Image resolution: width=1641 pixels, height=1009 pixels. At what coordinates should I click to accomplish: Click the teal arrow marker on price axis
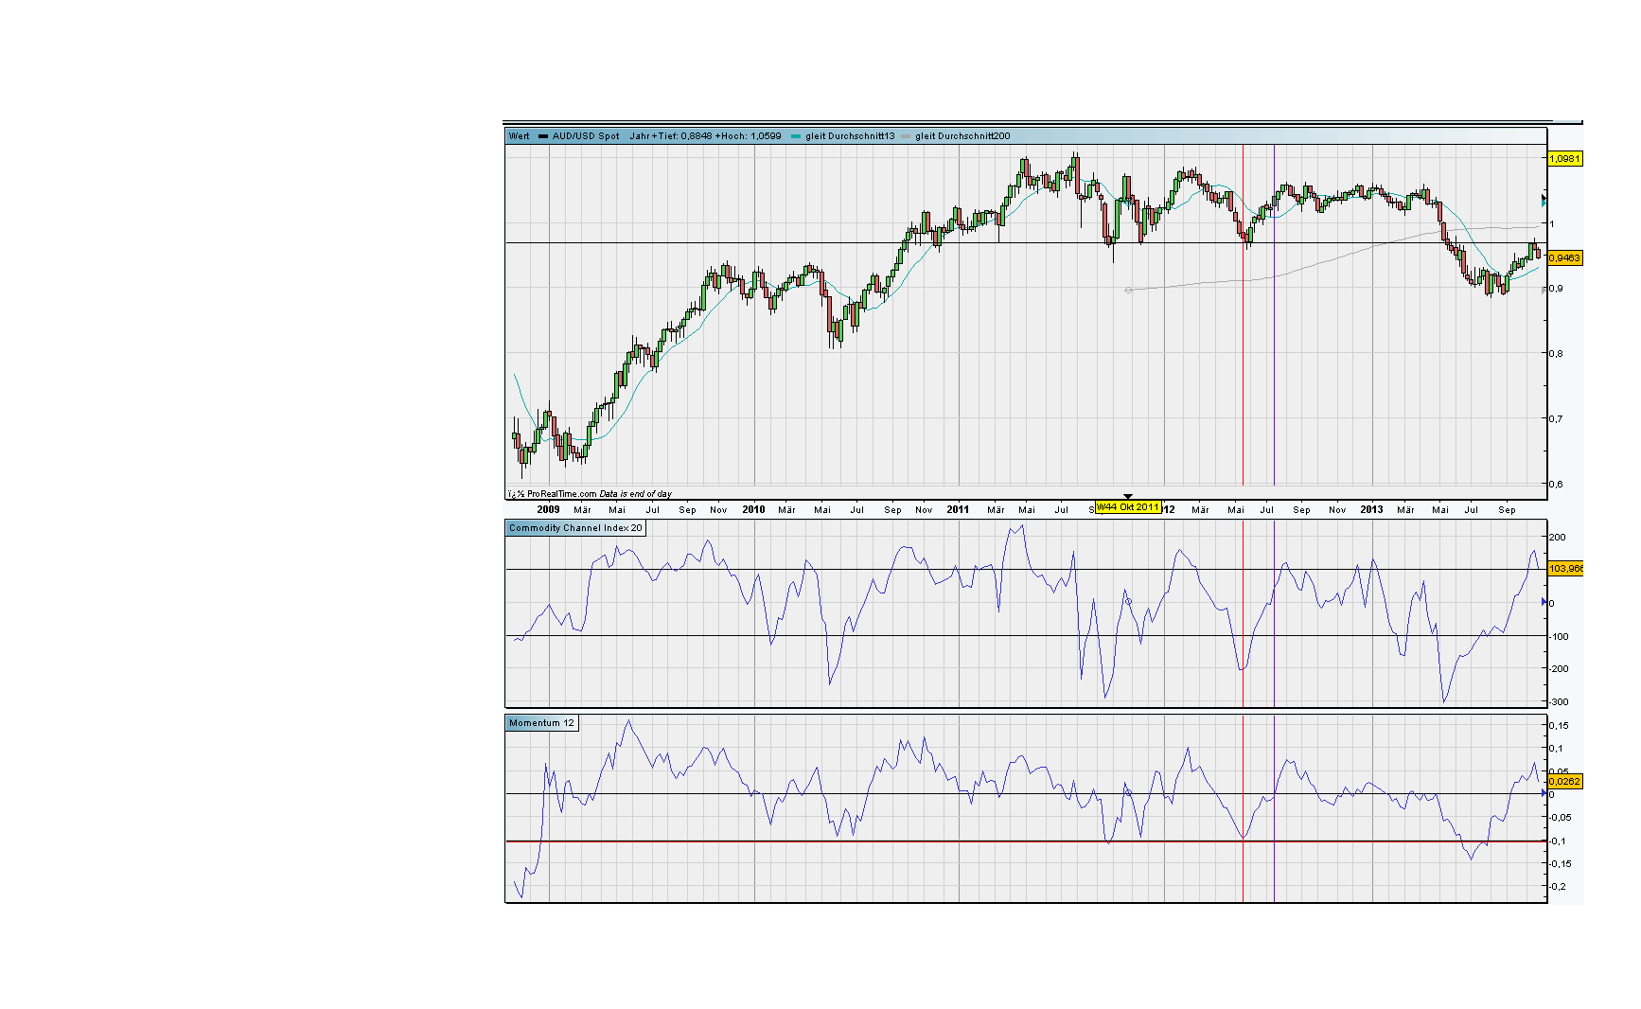tap(1544, 201)
